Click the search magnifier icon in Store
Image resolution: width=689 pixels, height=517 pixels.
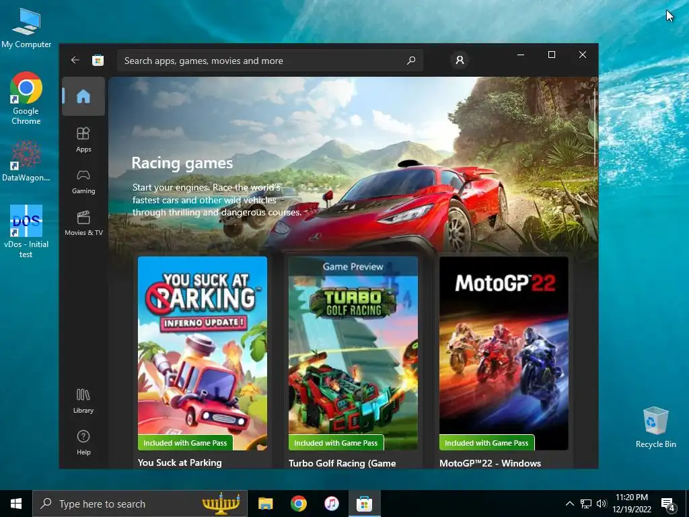(x=411, y=60)
